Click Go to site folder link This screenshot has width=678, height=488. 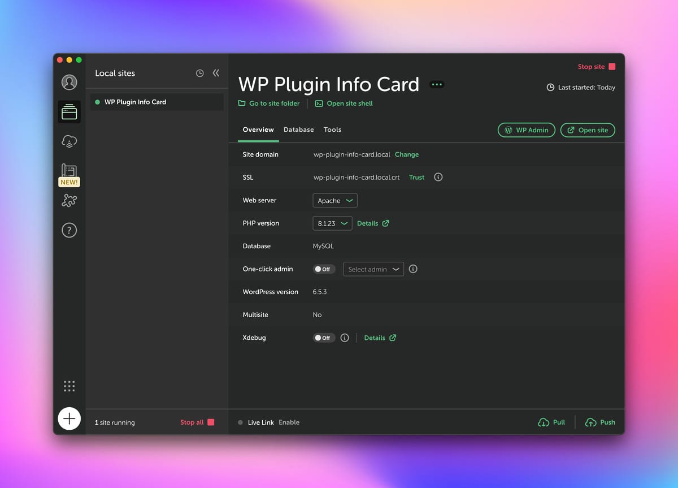click(269, 103)
